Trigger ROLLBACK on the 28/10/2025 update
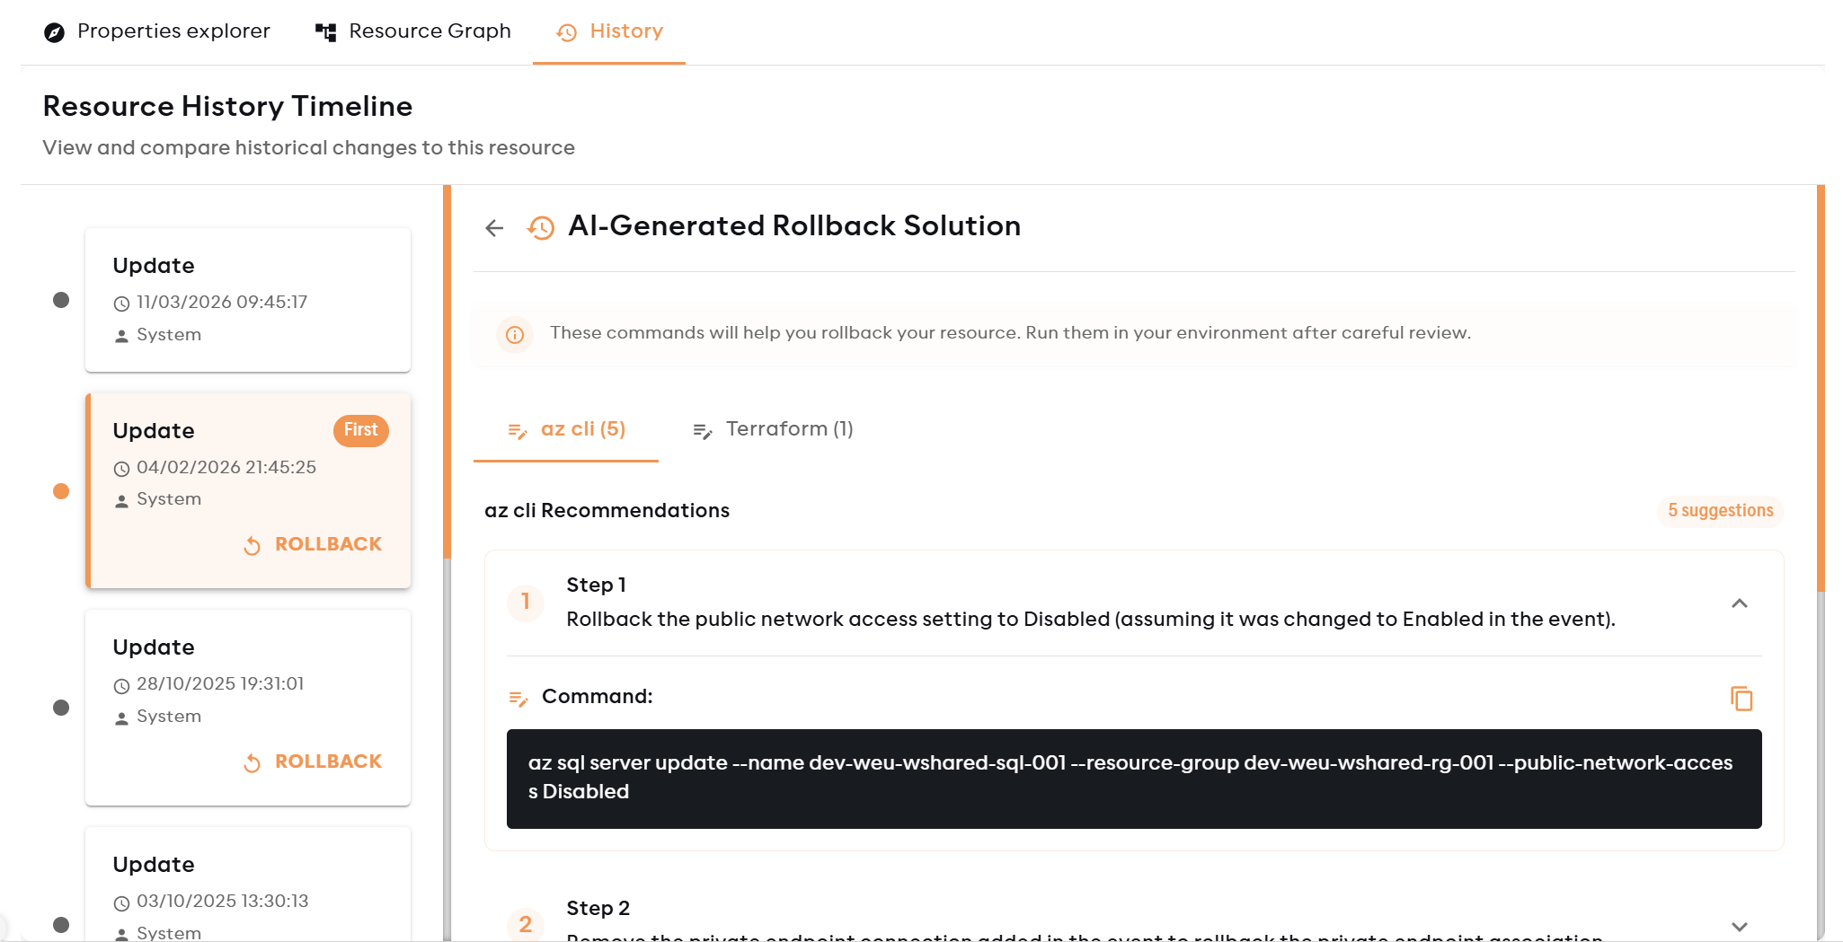This screenshot has height=942, width=1843. pos(312,762)
